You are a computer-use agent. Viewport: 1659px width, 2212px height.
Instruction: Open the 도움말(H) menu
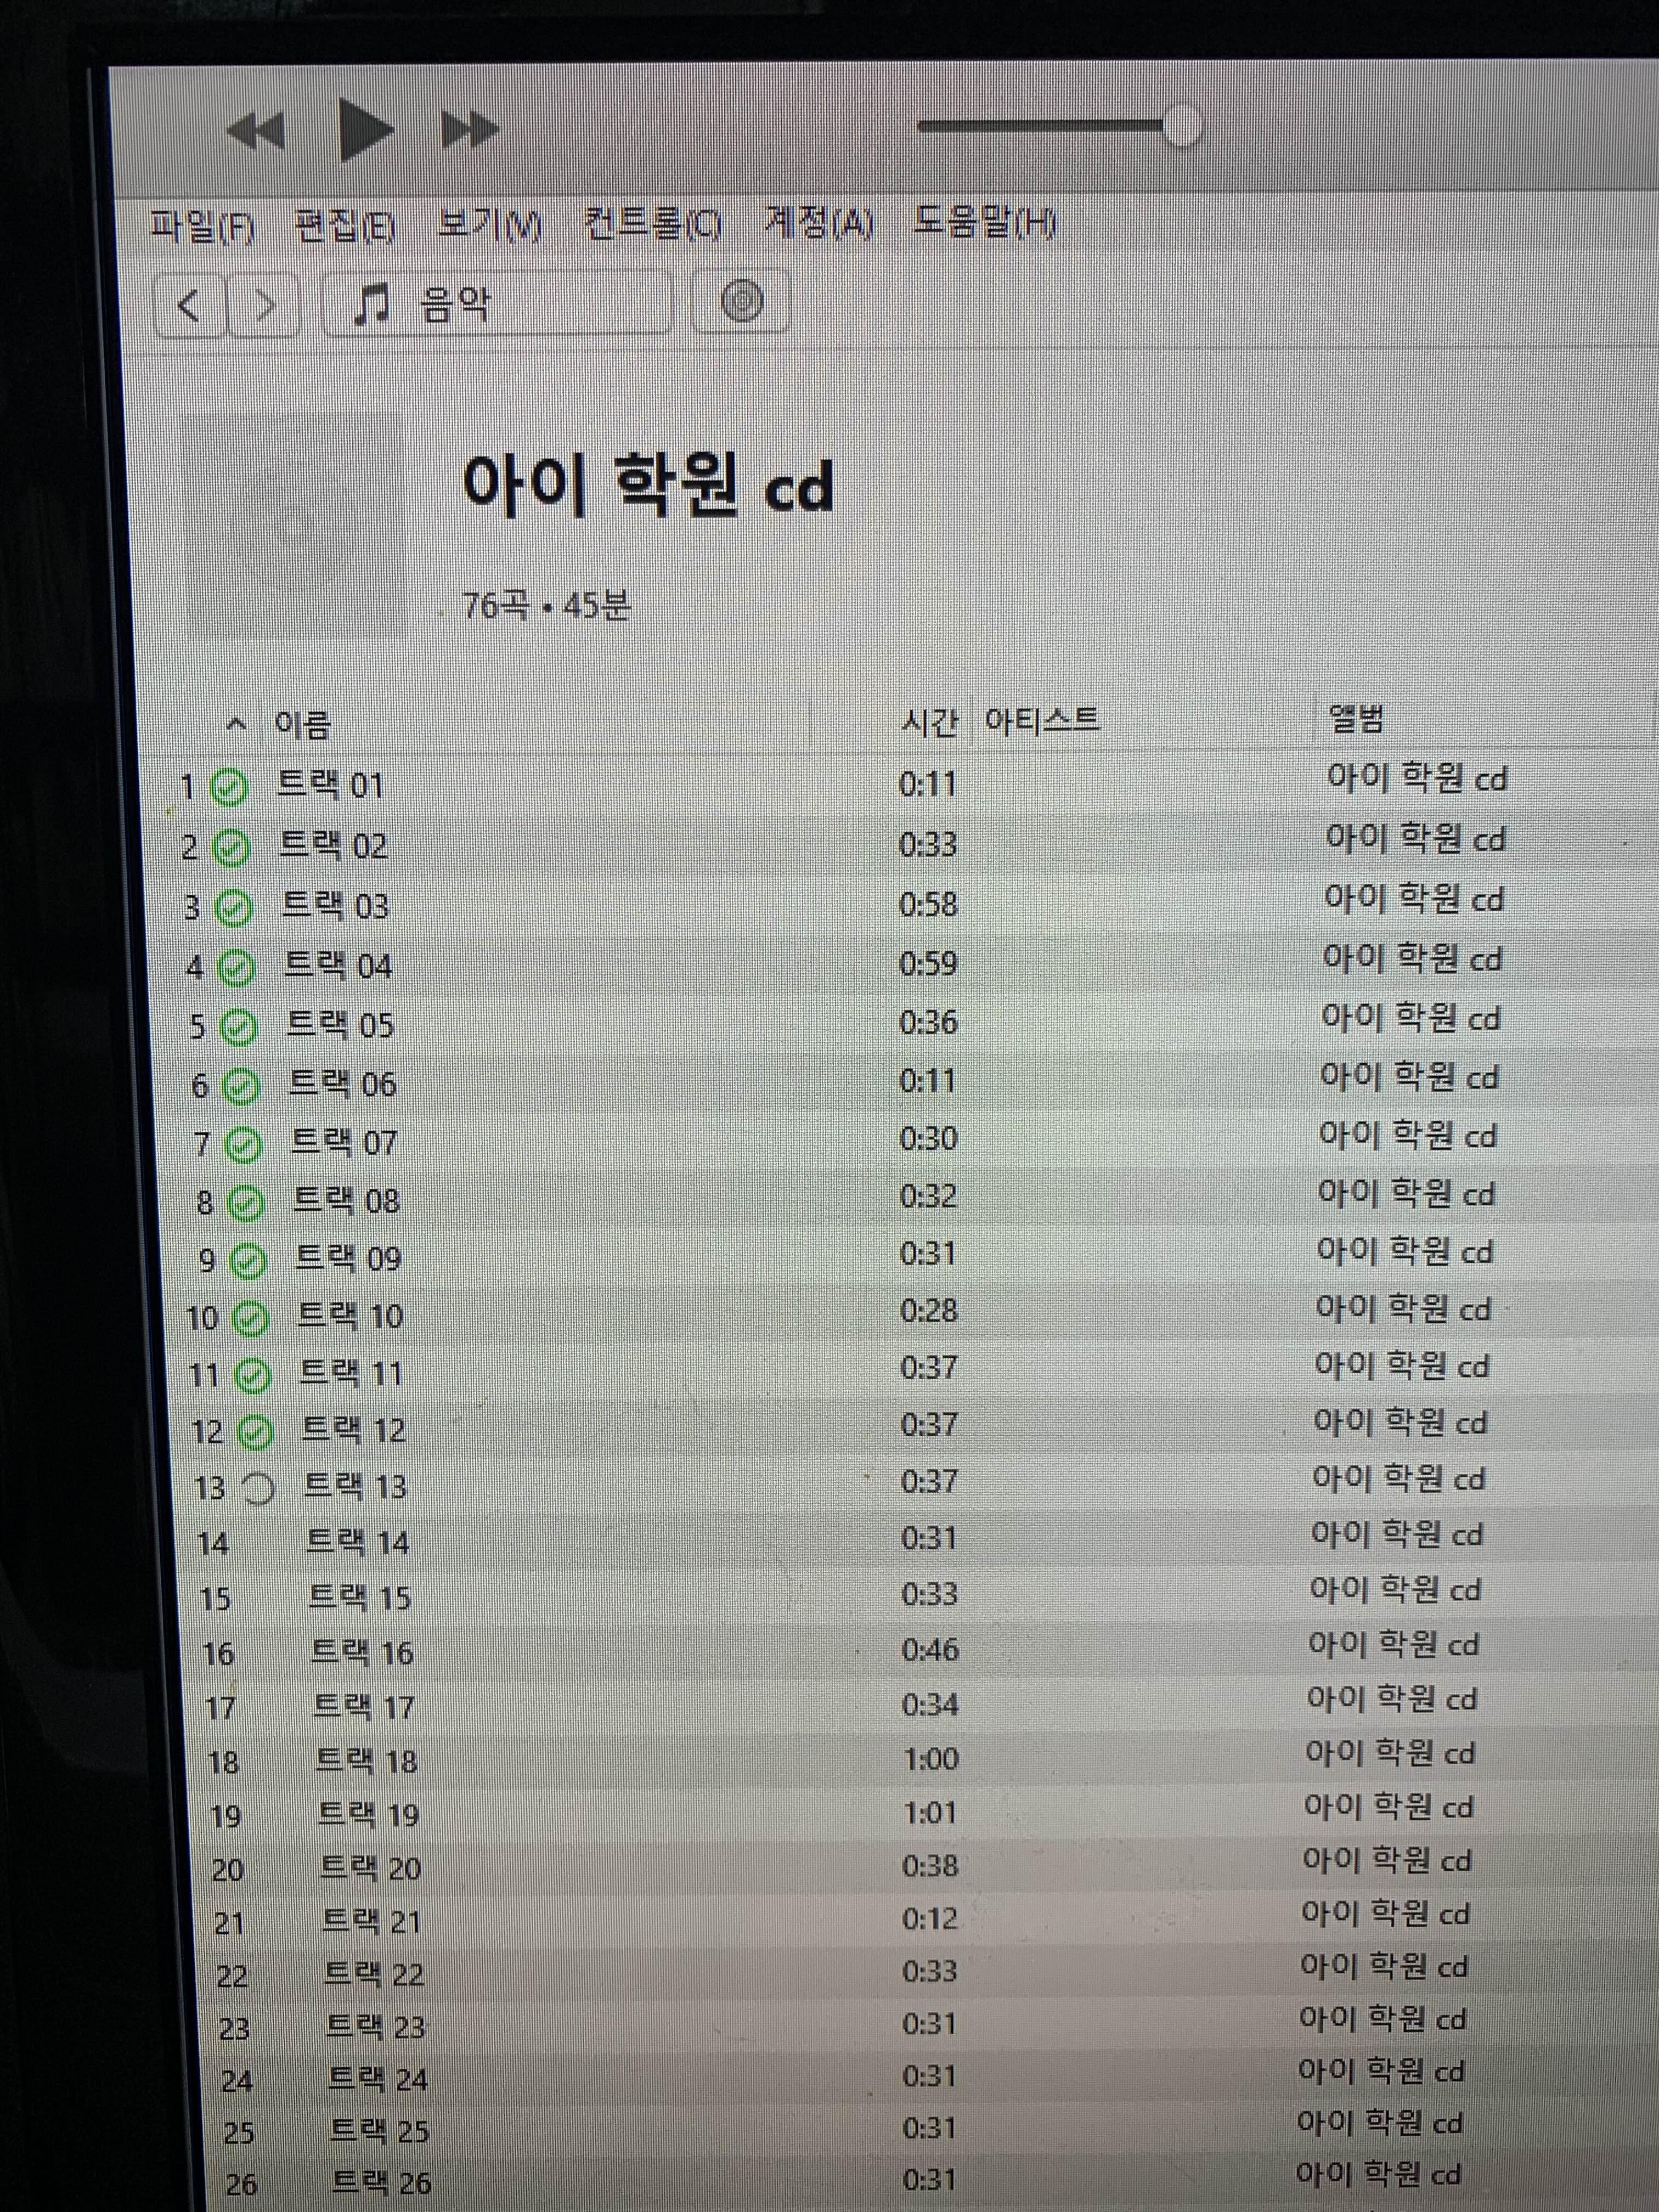(x=984, y=222)
